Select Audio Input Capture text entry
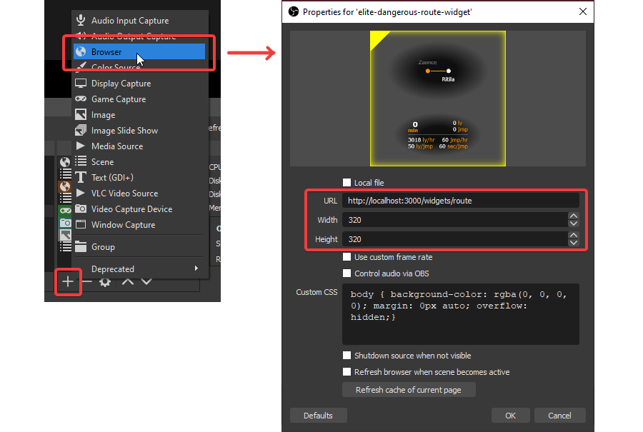This screenshot has width=643, height=432. point(130,21)
